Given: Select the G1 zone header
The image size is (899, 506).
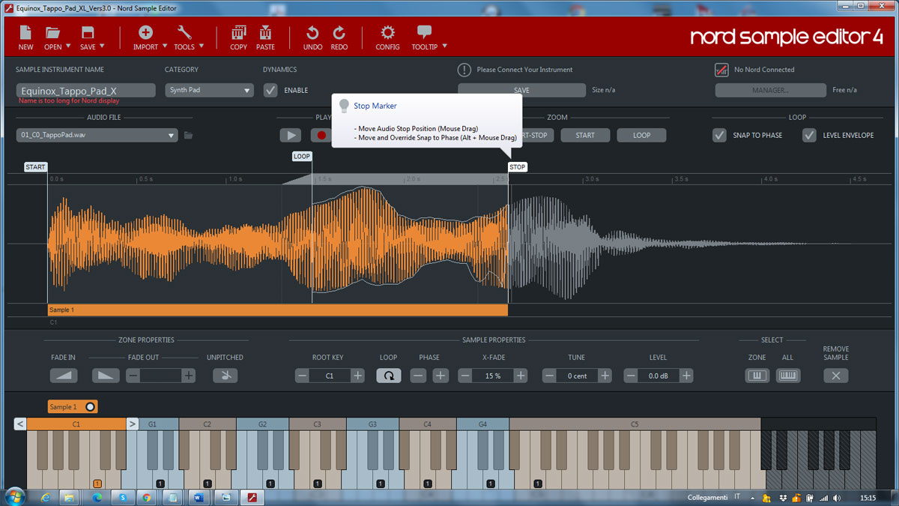Looking at the screenshot, I should pyautogui.click(x=152, y=424).
